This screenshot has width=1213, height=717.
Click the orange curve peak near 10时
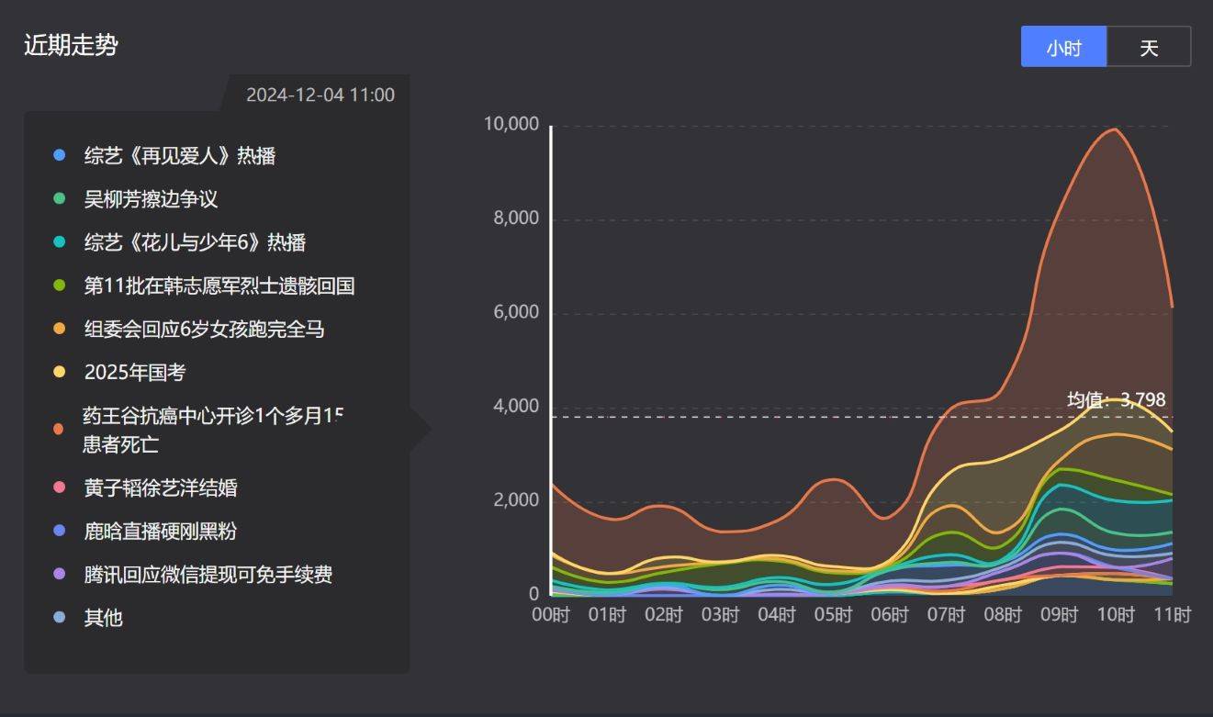1114,129
